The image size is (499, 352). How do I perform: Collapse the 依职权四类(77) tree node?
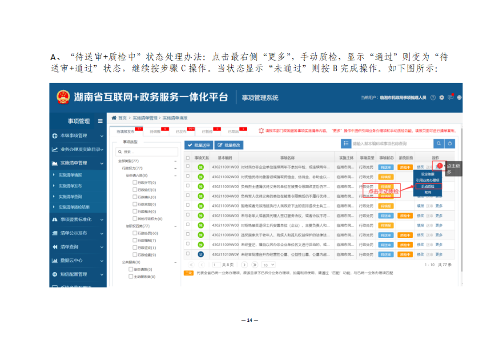click(175, 226)
